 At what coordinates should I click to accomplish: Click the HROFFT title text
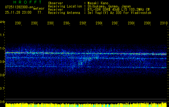(27, 2)
